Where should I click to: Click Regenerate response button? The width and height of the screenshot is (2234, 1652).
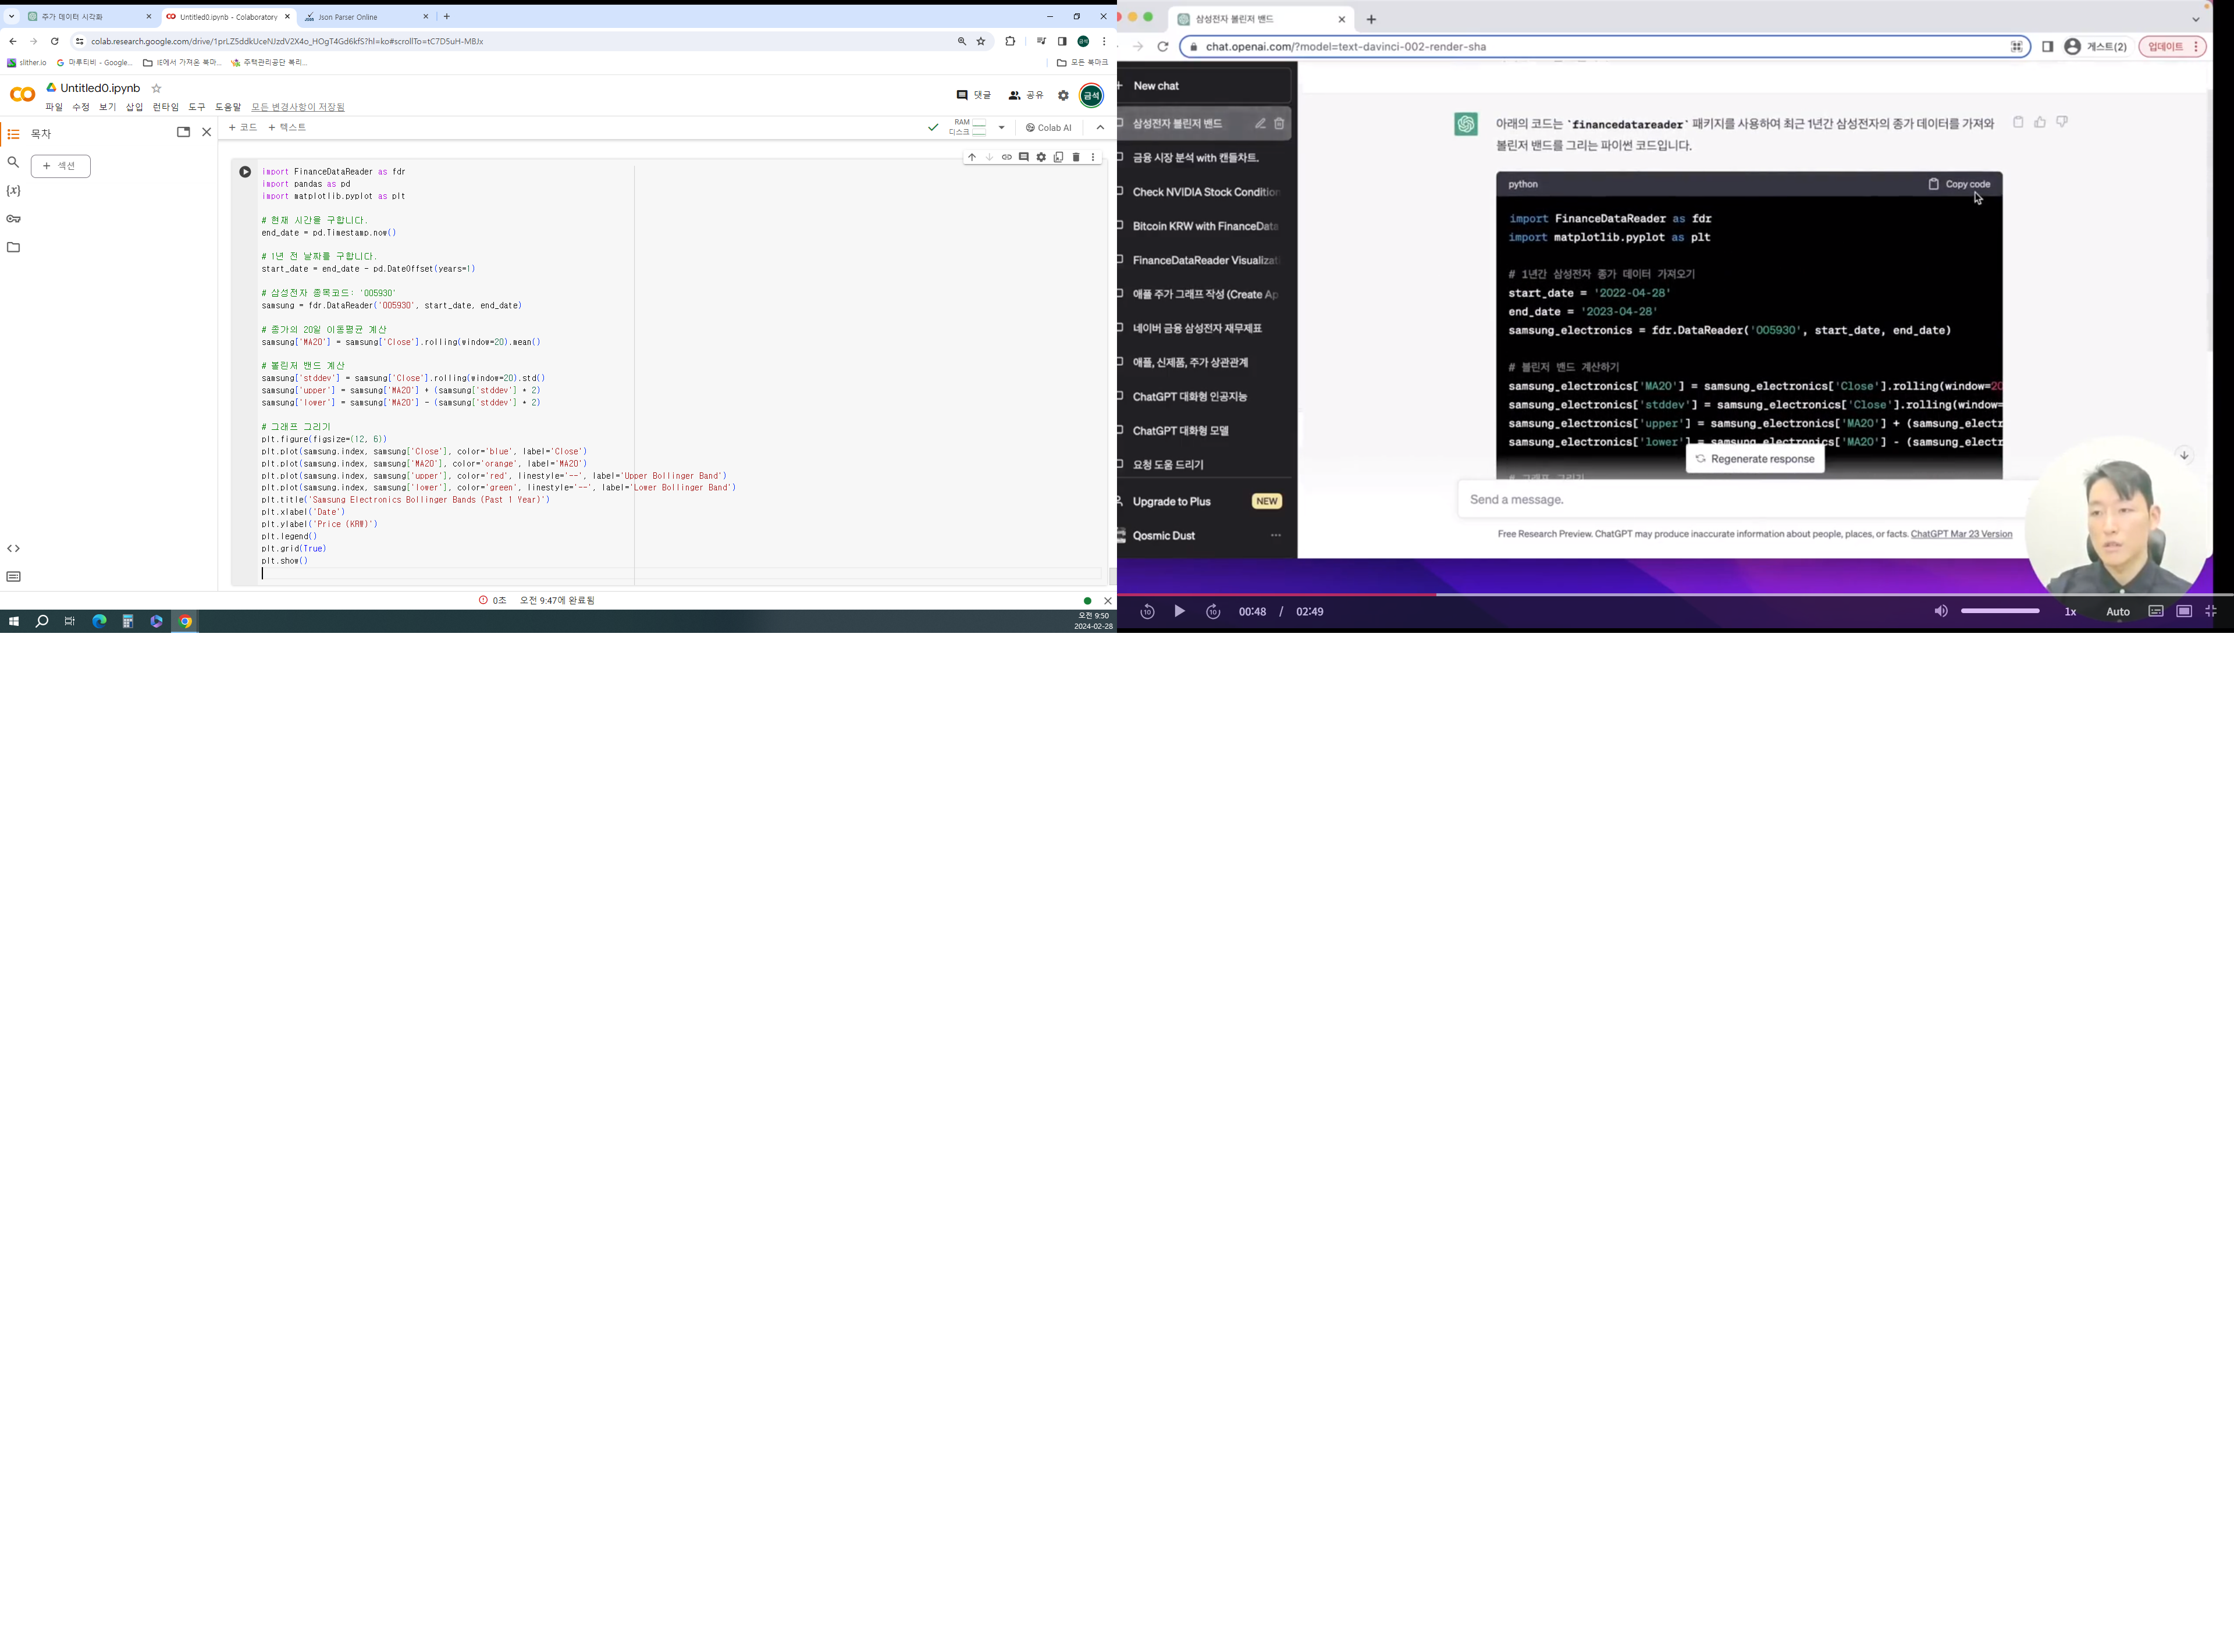(x=1755, y=460)
